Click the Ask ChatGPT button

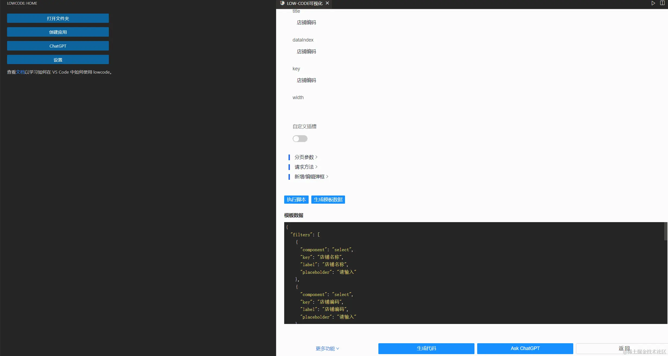click(524, 348)
